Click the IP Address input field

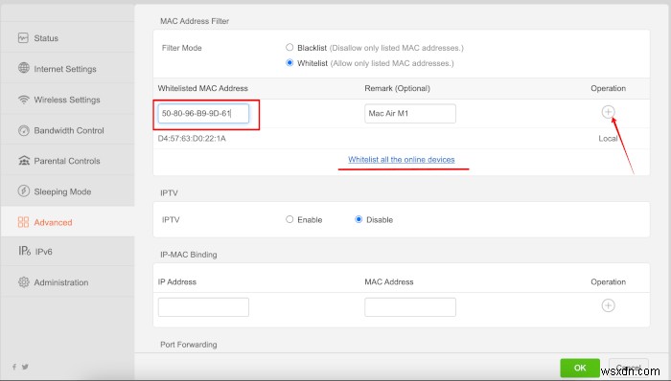203,307
